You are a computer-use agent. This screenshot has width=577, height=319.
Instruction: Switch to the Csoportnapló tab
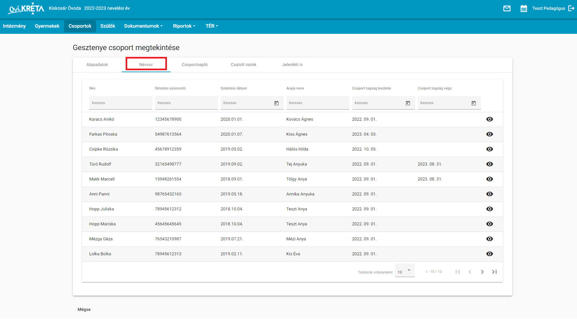coord(195,65)
